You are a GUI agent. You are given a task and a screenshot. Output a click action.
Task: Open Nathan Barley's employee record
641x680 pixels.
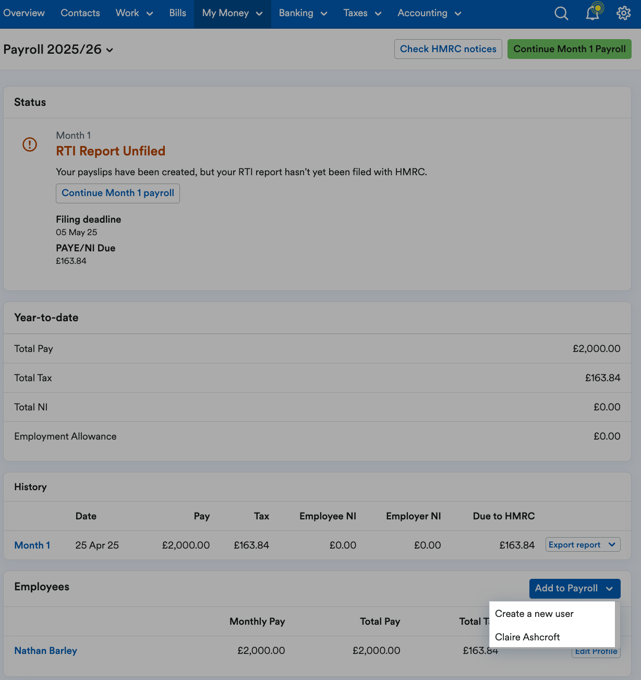click(45, 650)
